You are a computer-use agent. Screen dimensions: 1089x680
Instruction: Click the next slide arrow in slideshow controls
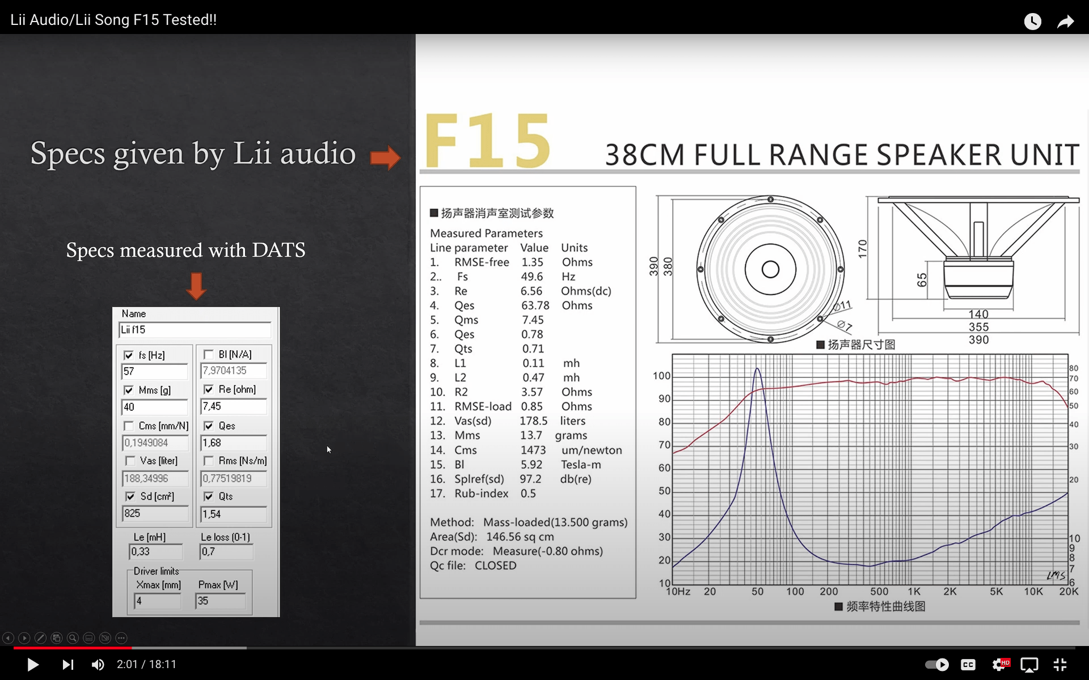click(24, 638)
